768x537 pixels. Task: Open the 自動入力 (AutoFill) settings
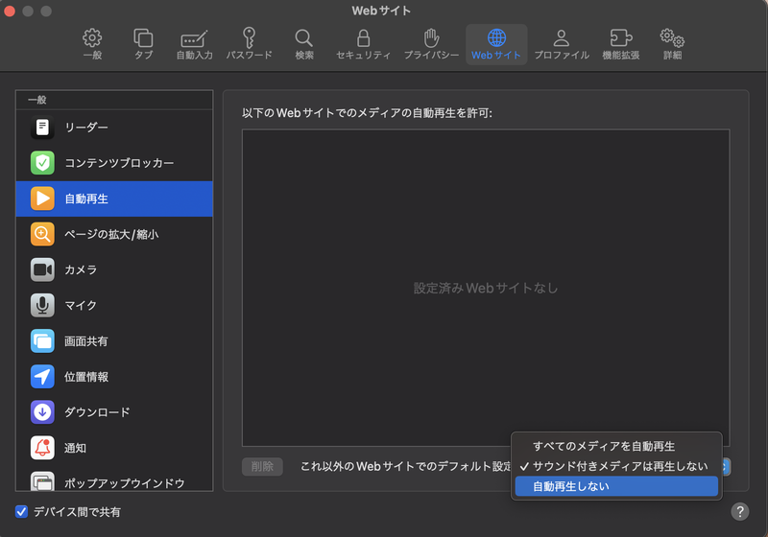tap(195, 44)
